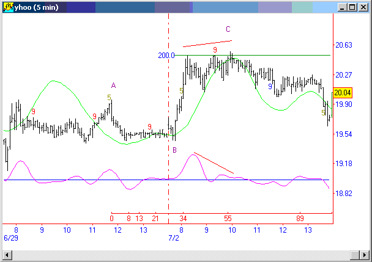Click the yellow 20.04 current price tag
The height and width of the screenshot is (262, 372).
tap(343, 93)
